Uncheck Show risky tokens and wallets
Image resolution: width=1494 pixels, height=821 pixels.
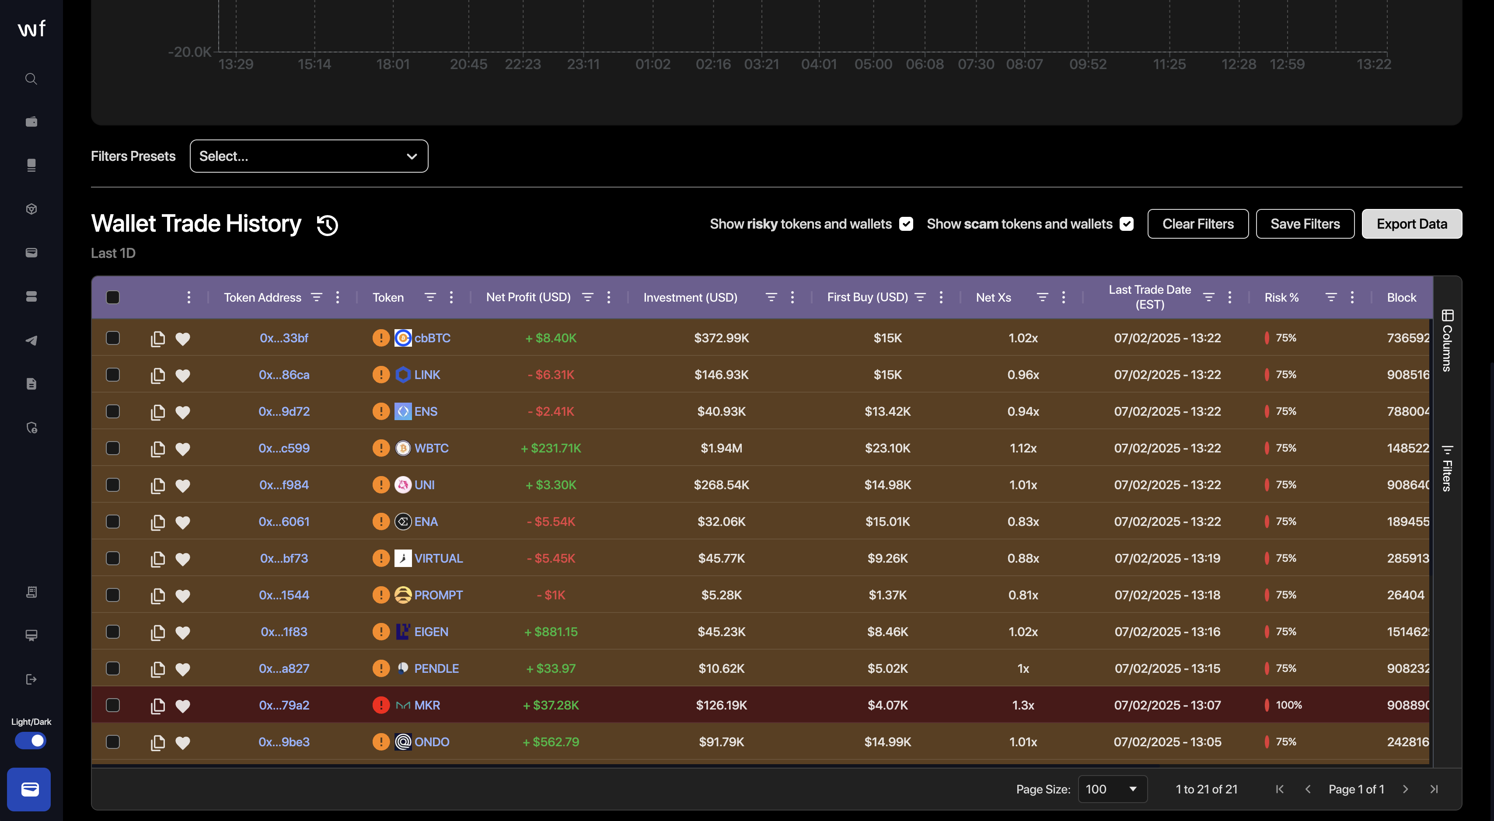point(906,224)
